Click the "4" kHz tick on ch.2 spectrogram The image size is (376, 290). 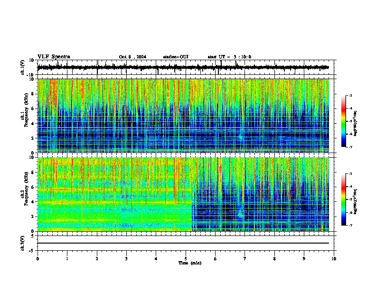point(33,202)
